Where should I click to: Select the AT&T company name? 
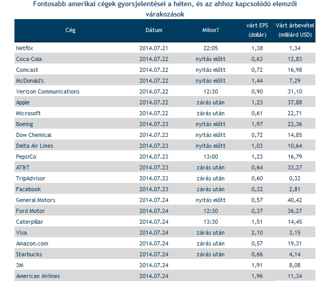(23, 167)
